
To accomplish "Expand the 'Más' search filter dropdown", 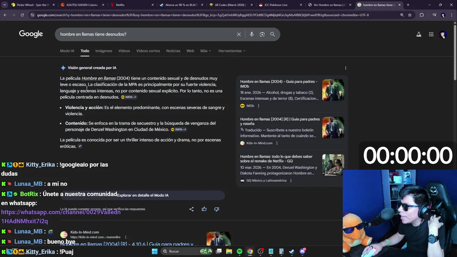I will click(205, 51).
